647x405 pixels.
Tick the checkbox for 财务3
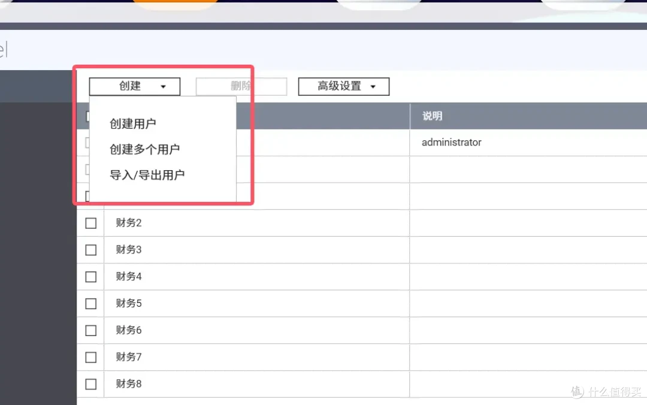tap(91, 250)
